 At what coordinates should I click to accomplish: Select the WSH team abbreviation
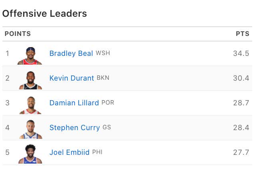click(x=103, y=53)
